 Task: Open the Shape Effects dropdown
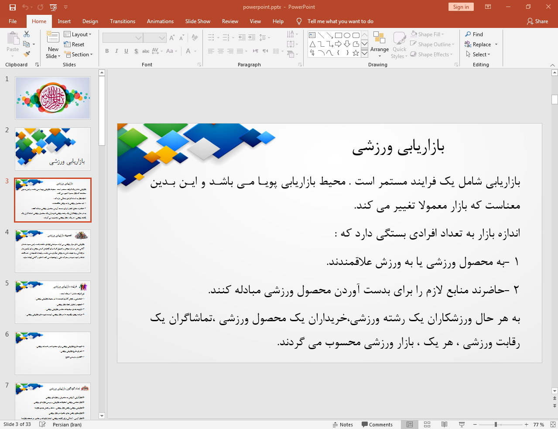431,55
